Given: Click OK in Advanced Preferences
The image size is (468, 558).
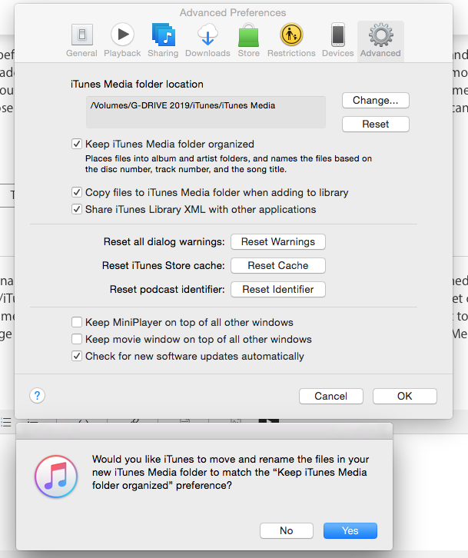Looking at the screenshot, I should coord(405,396).
